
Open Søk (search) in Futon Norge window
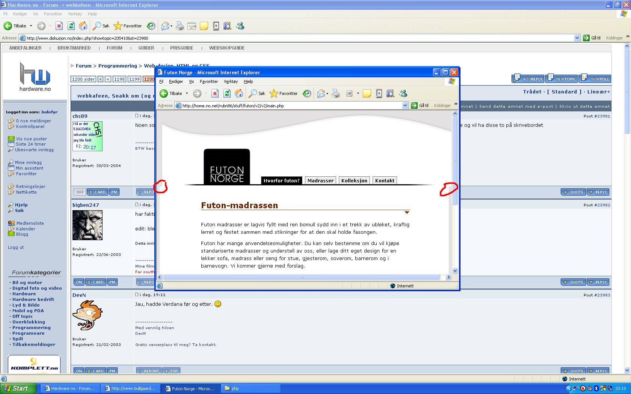[257, 93]
